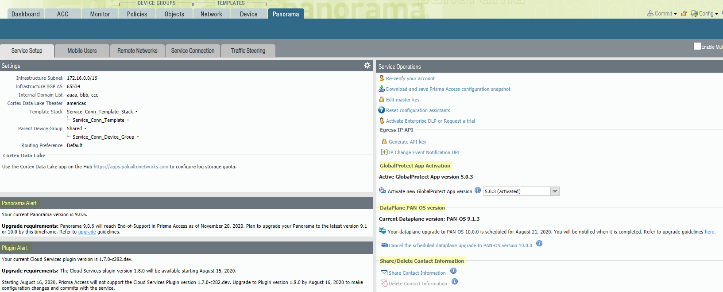Open the Policies top tab

pyautogui.click(x=137, y=14)
